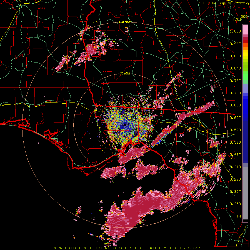Select the 0.787 color scale label
The width and height of the screenshot is (250, 250).
coord(235,81)
